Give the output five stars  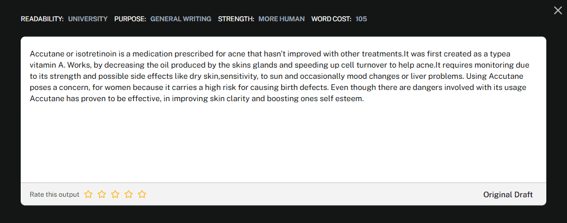[x=142, y=194]
